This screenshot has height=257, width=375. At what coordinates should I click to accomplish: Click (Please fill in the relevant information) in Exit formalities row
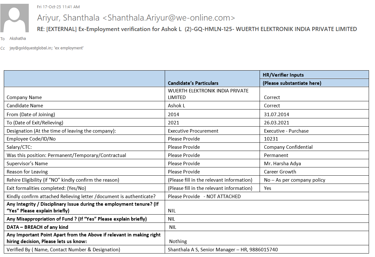(x=210, y=188)
